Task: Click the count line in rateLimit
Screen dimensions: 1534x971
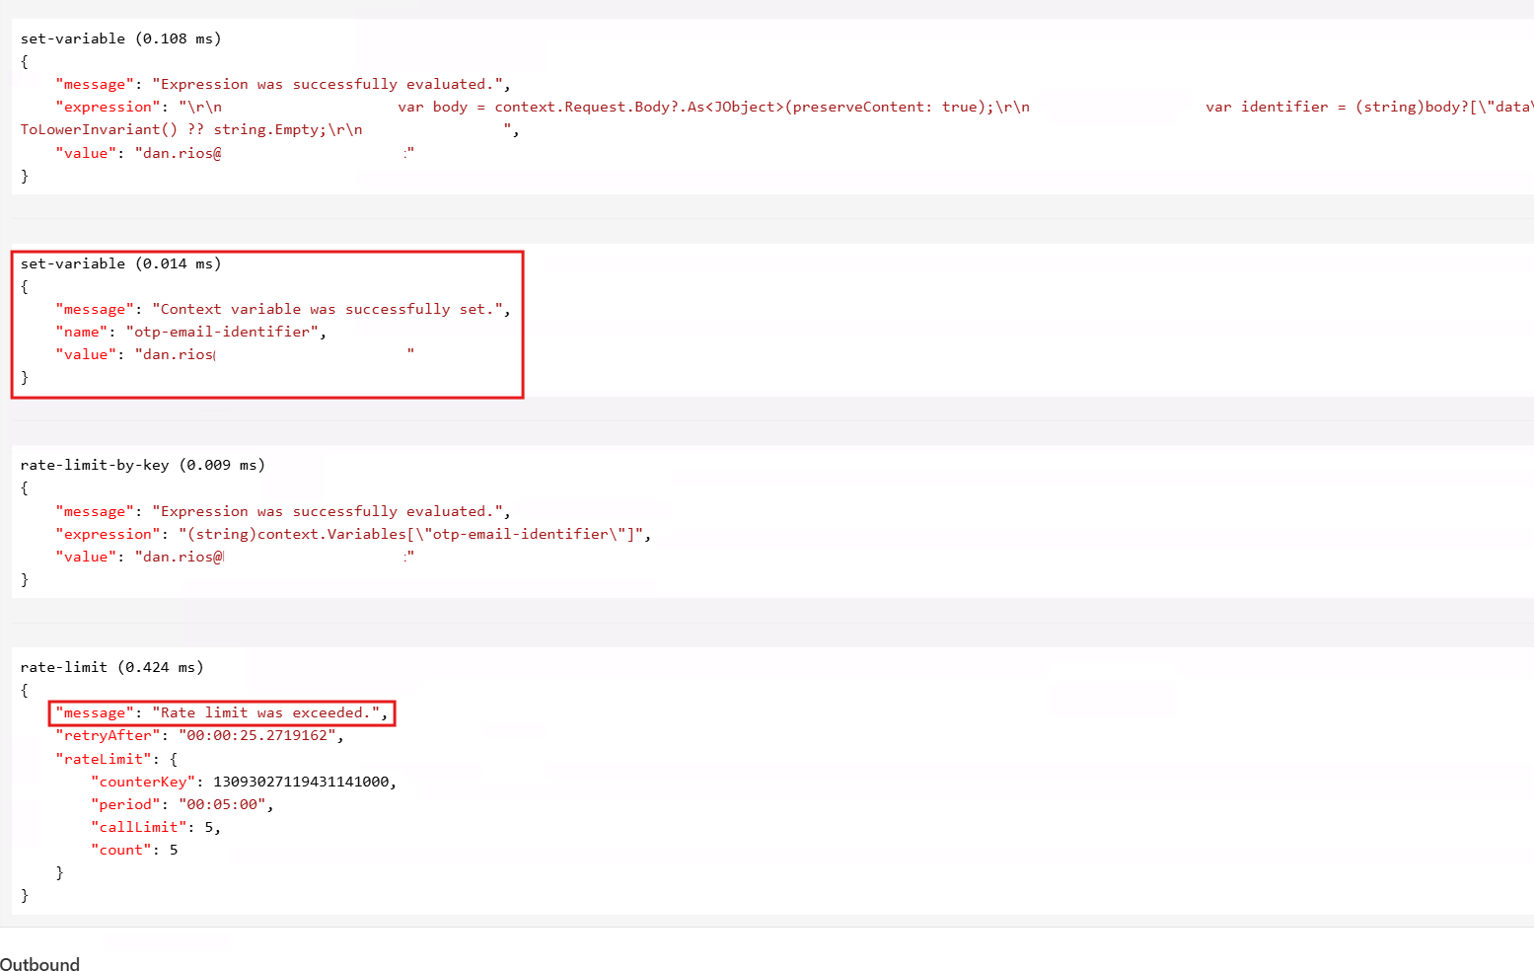Action: pyautogui.click(x=134, y=850)
